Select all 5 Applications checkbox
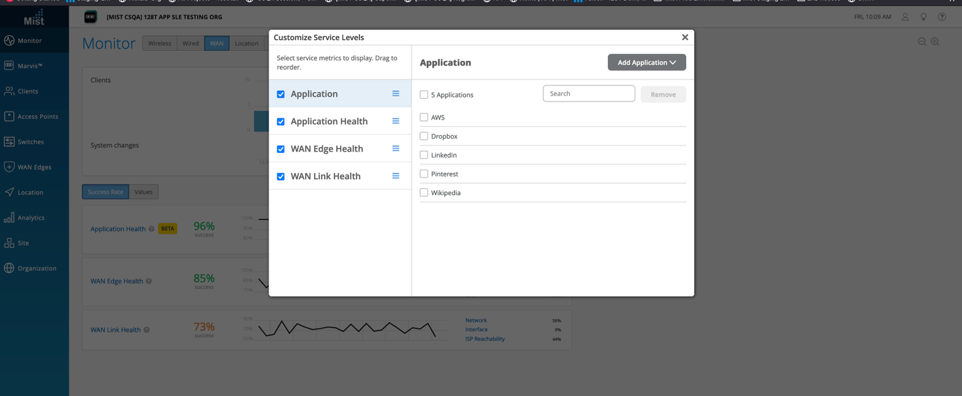This screenshot has height=396, width=962. pyautogui.click(x=424, y=95)
